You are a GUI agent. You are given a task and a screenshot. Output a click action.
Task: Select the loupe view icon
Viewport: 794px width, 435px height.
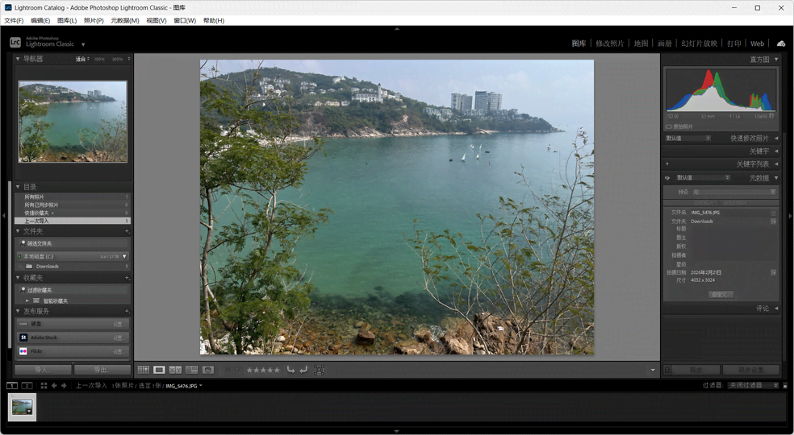[x=159, y=370]
